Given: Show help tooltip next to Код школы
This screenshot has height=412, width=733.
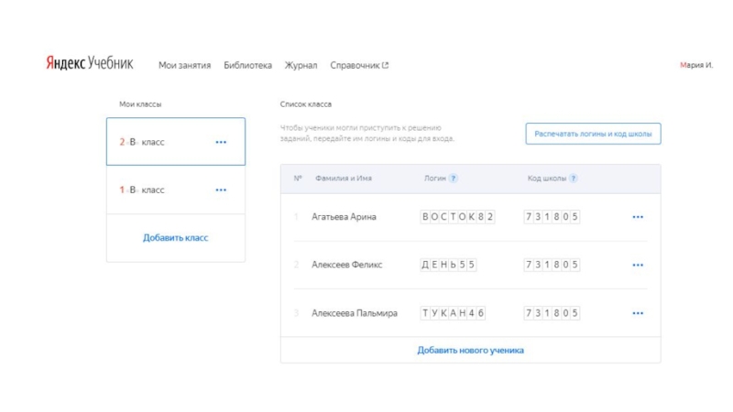Looking at the screenshot, I should coord(574,179).
